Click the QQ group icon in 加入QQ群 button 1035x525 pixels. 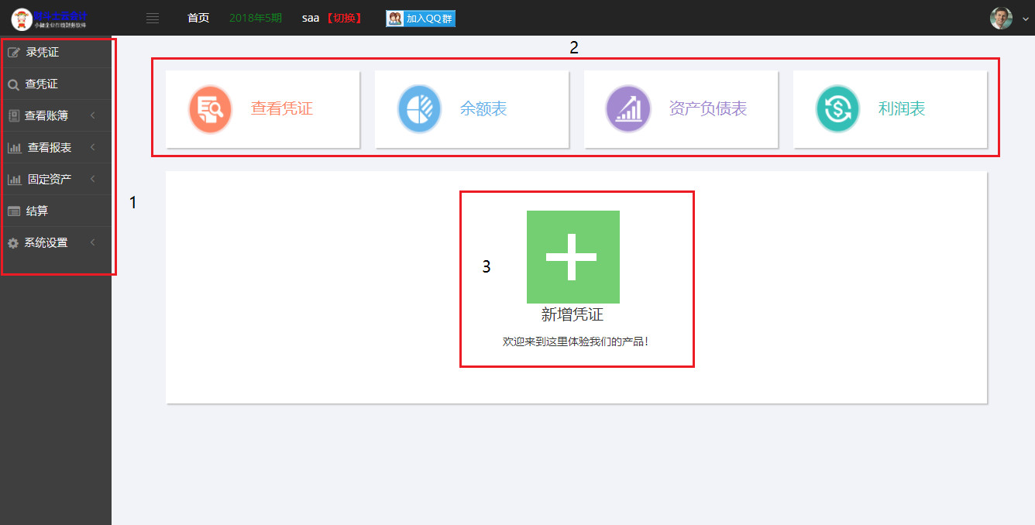pos(395,19)
